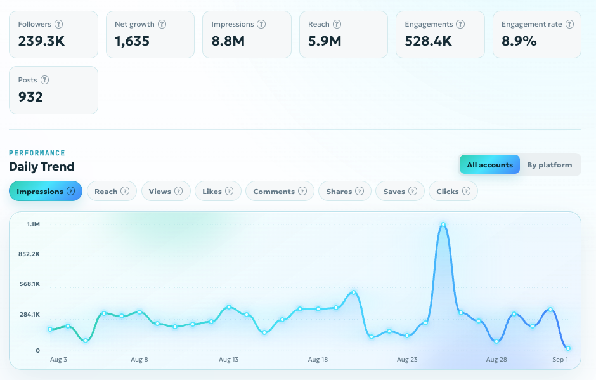The image size is (596, 380).
Task: Click the help icon in Likes tab
Action: coord(229,191)
